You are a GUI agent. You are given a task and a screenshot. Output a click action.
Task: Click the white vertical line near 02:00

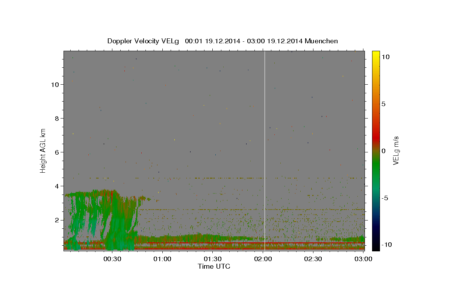(265, 150)
